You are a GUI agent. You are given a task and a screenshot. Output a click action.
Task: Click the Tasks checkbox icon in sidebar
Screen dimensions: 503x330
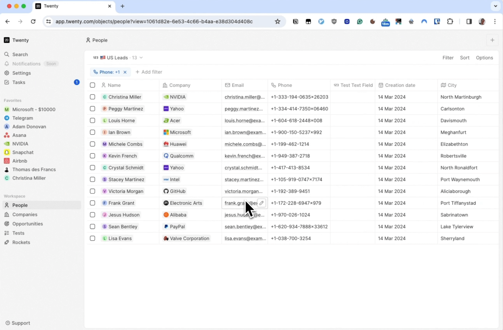(x=6, y=82)
